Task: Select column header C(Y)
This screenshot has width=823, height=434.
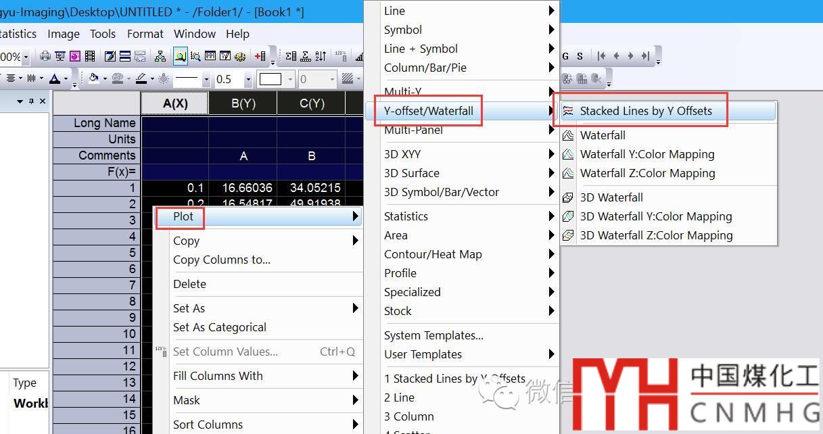Action: click(x=312, y=103)
